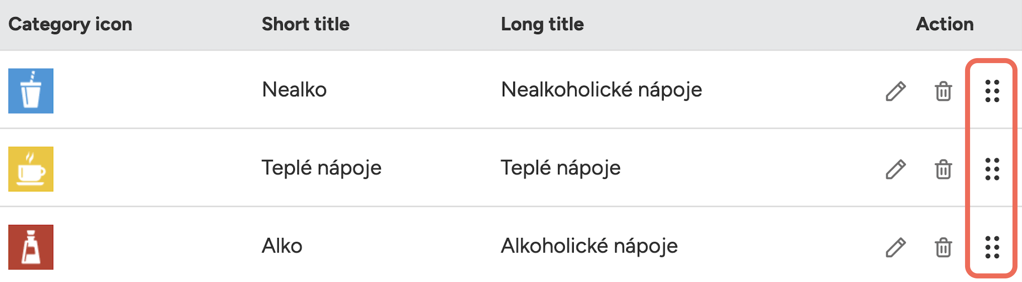Click the drag handle for Nealko row
This screenshot has width=1022, height=282.
pyautogui.click(x=992, y=91)
